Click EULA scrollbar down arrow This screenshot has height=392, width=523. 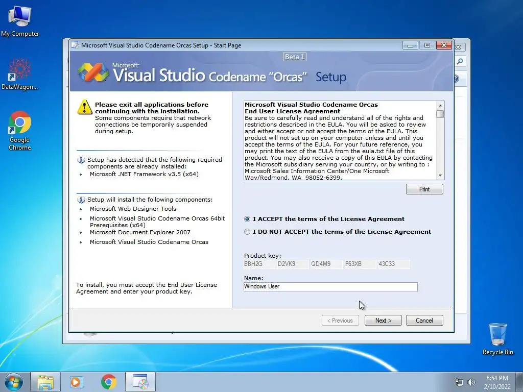(x=440, y=176)
